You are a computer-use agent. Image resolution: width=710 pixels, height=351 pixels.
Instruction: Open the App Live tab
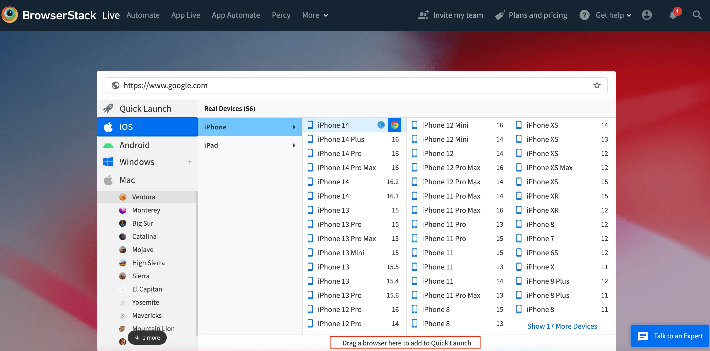coord(185,15)
